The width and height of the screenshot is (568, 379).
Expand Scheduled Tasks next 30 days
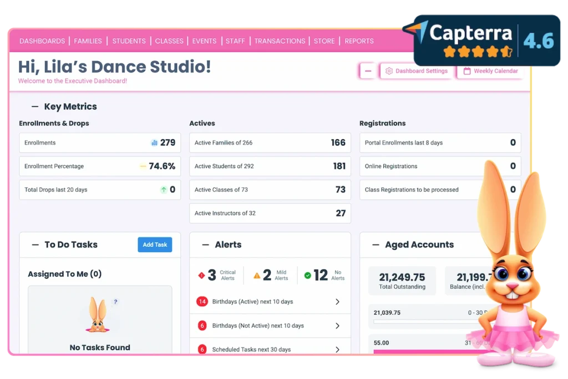[x=338, y=349]
